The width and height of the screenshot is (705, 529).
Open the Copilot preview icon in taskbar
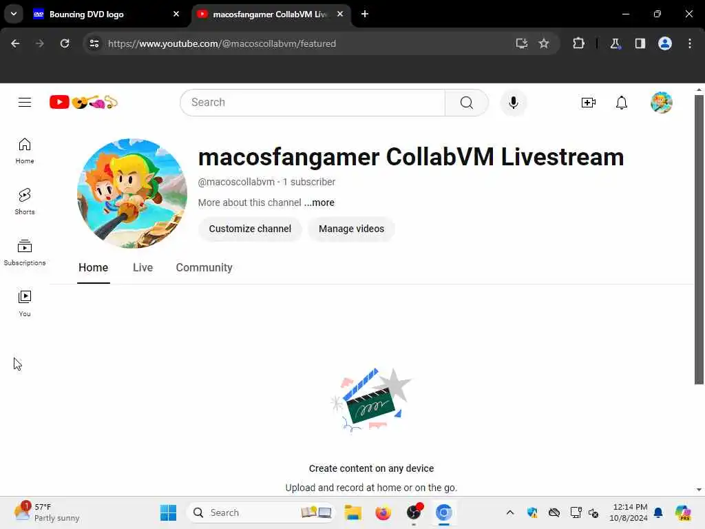point(683,512)
